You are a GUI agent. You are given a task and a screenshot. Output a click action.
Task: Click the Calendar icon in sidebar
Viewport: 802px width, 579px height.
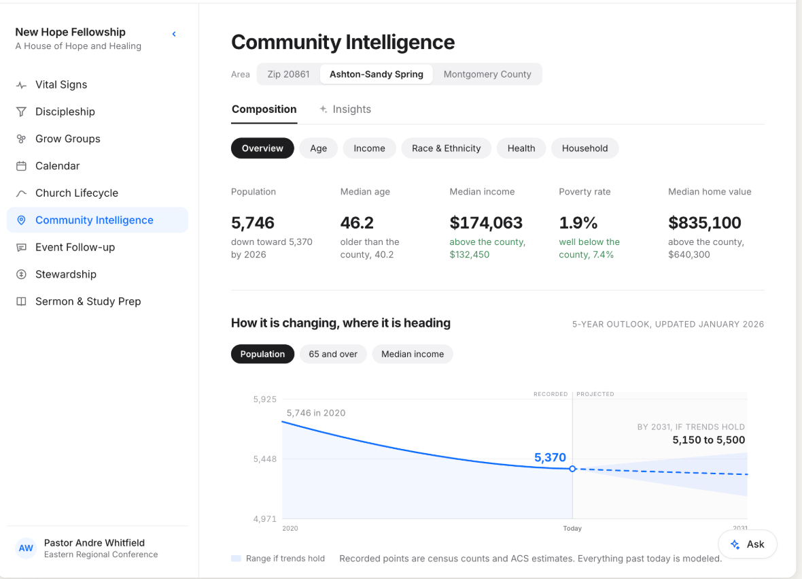pyautogui.click(x=21, y=166)
